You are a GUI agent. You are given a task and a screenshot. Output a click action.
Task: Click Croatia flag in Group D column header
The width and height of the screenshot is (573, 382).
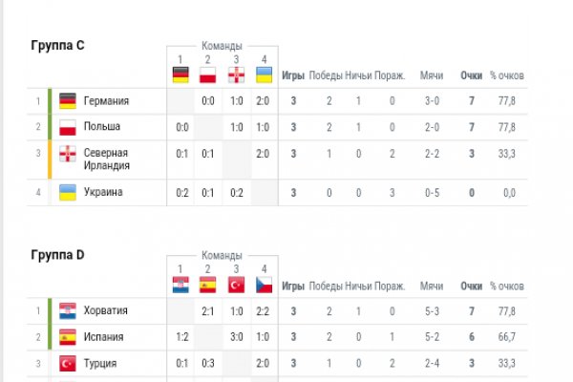coord(180,286)
